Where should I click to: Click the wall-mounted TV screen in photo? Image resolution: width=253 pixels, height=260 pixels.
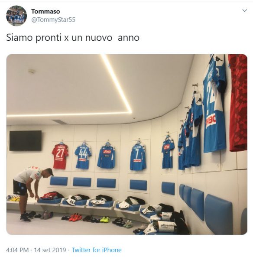[x=26, y=140]
